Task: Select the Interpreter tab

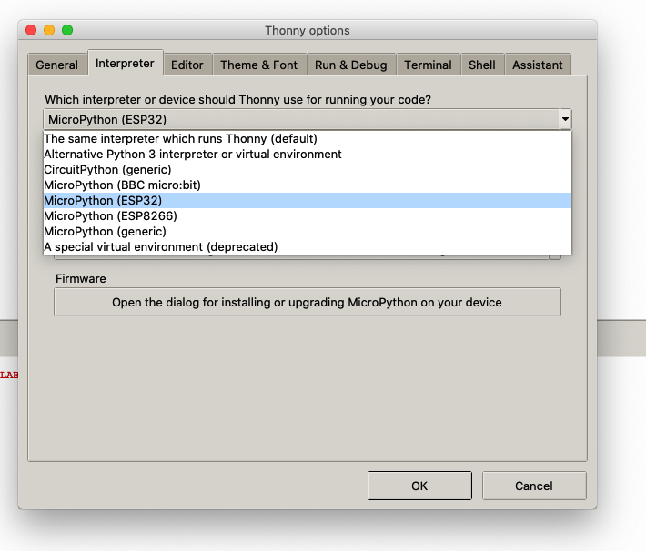Action: 125,63
